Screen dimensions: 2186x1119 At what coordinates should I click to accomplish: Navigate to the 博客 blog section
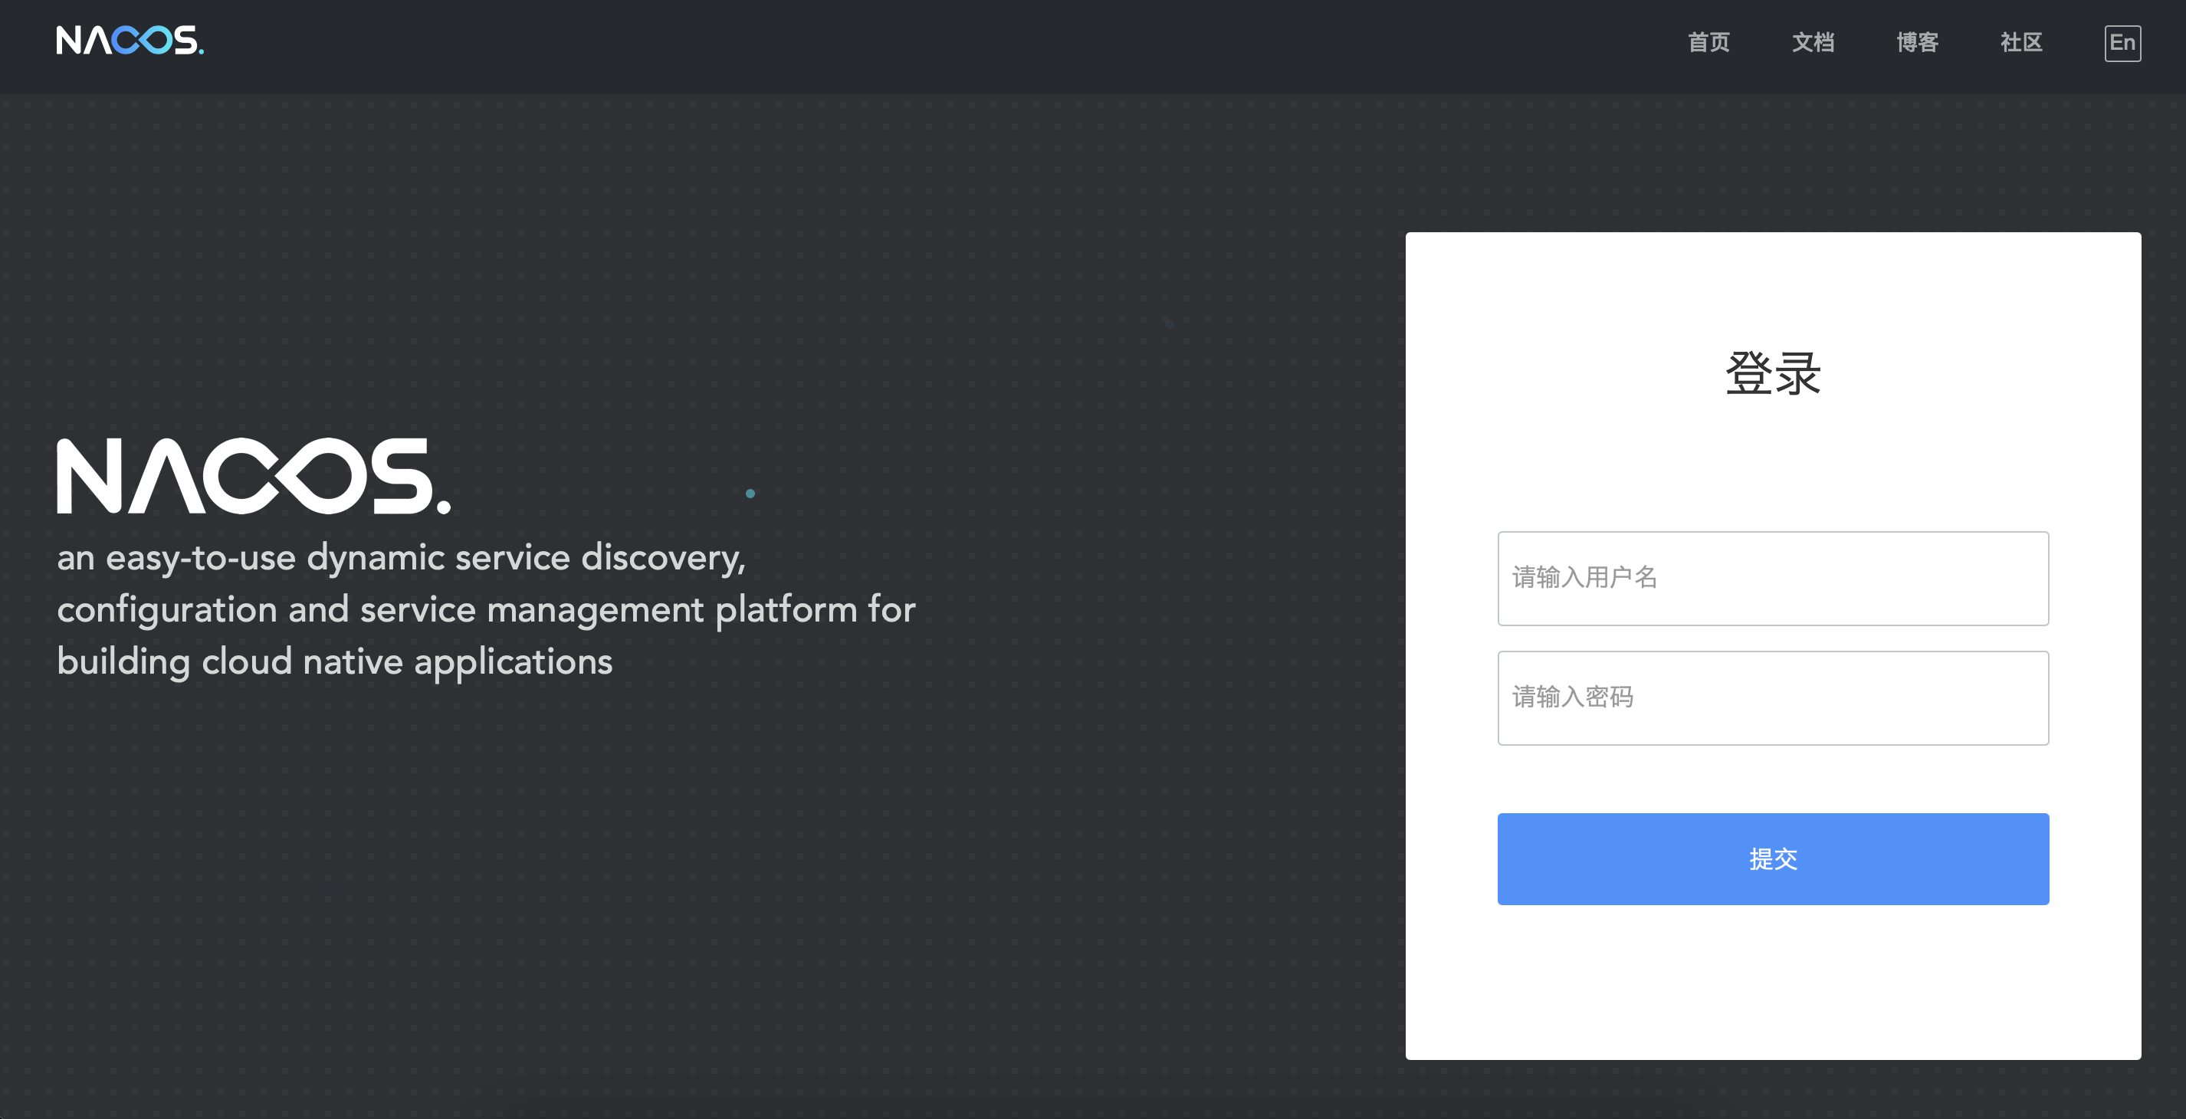[x=1916, y=42]
